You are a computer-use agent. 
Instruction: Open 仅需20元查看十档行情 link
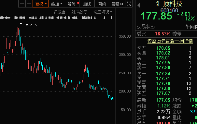170,41
